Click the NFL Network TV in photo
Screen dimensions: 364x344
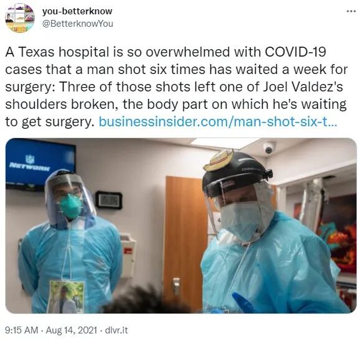(x=40, y=164)
